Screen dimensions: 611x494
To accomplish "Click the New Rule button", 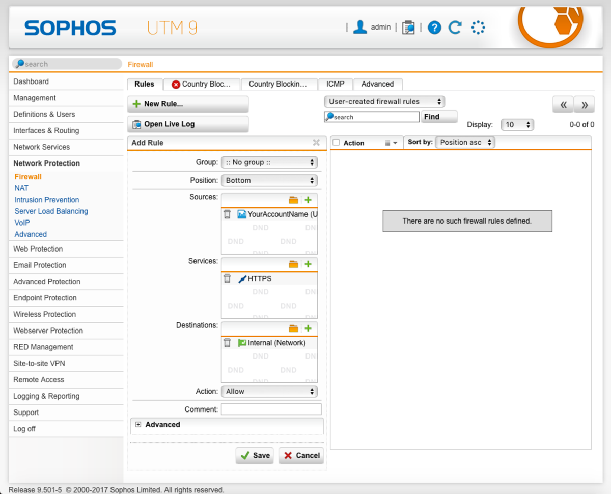I will [188, 104].
